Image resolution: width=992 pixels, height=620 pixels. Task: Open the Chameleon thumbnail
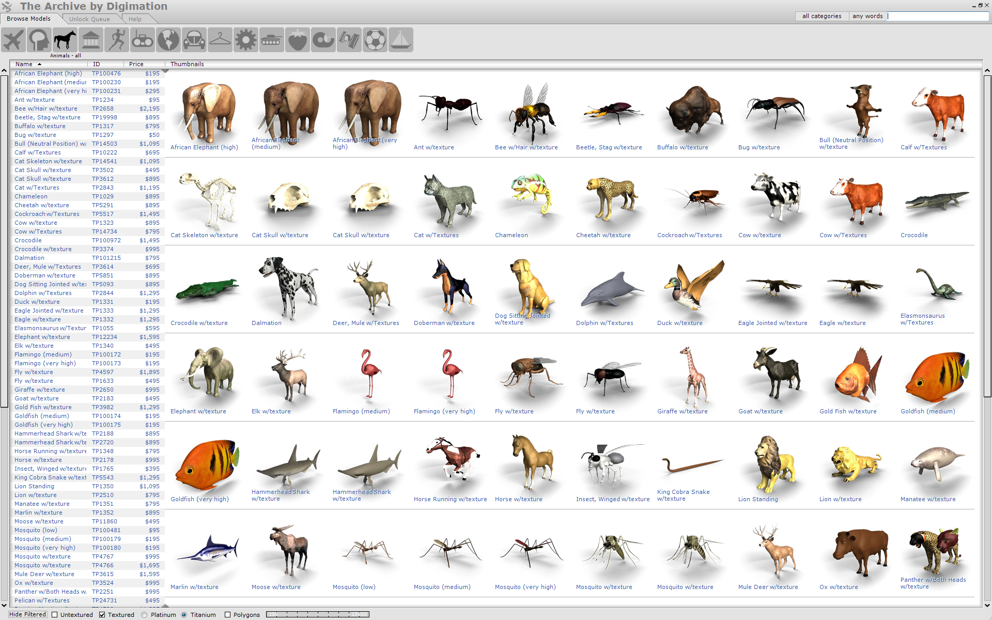[x=532, y=195]
